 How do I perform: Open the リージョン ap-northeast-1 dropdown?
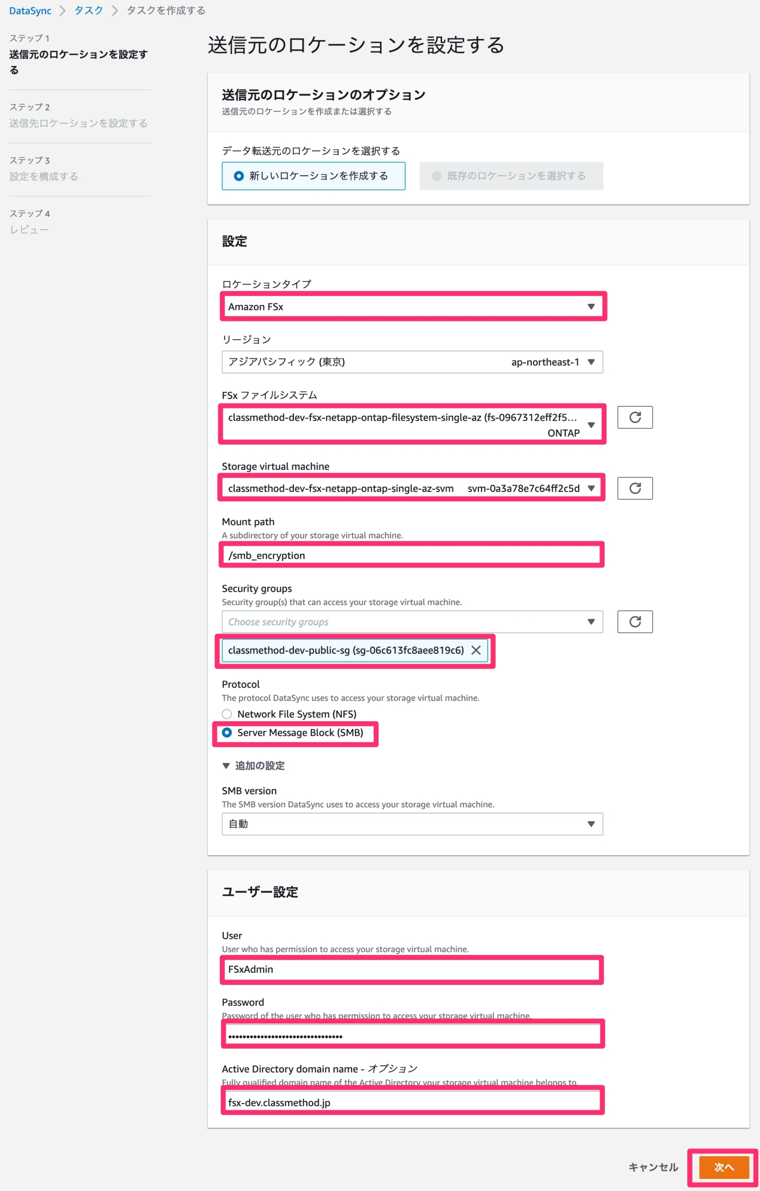tap(412, 361)
